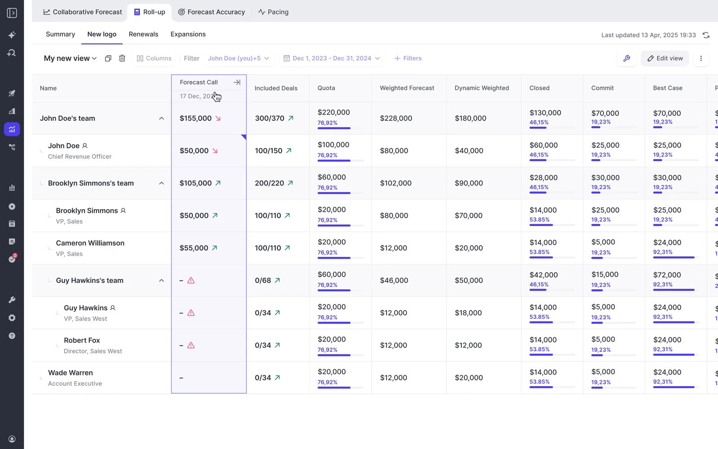
Task: Click Best Case progress bar for Cameron Williamson
Action: 676,258
